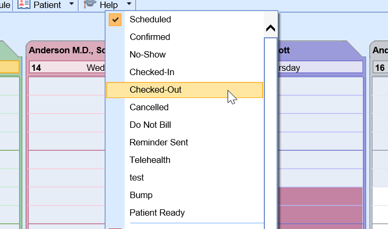Screen dimensions: 388x229
Task: Select Confirmed status
Action: pos(150,37)
